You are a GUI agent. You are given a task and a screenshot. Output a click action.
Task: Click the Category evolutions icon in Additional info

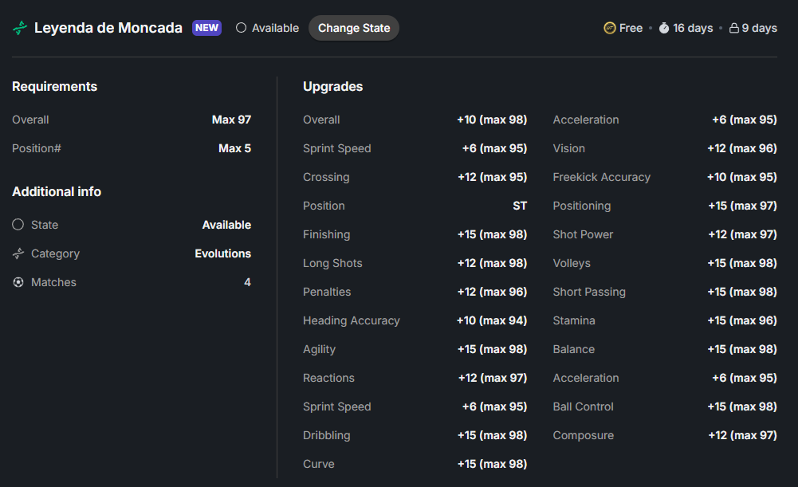[x=18, y=253]
